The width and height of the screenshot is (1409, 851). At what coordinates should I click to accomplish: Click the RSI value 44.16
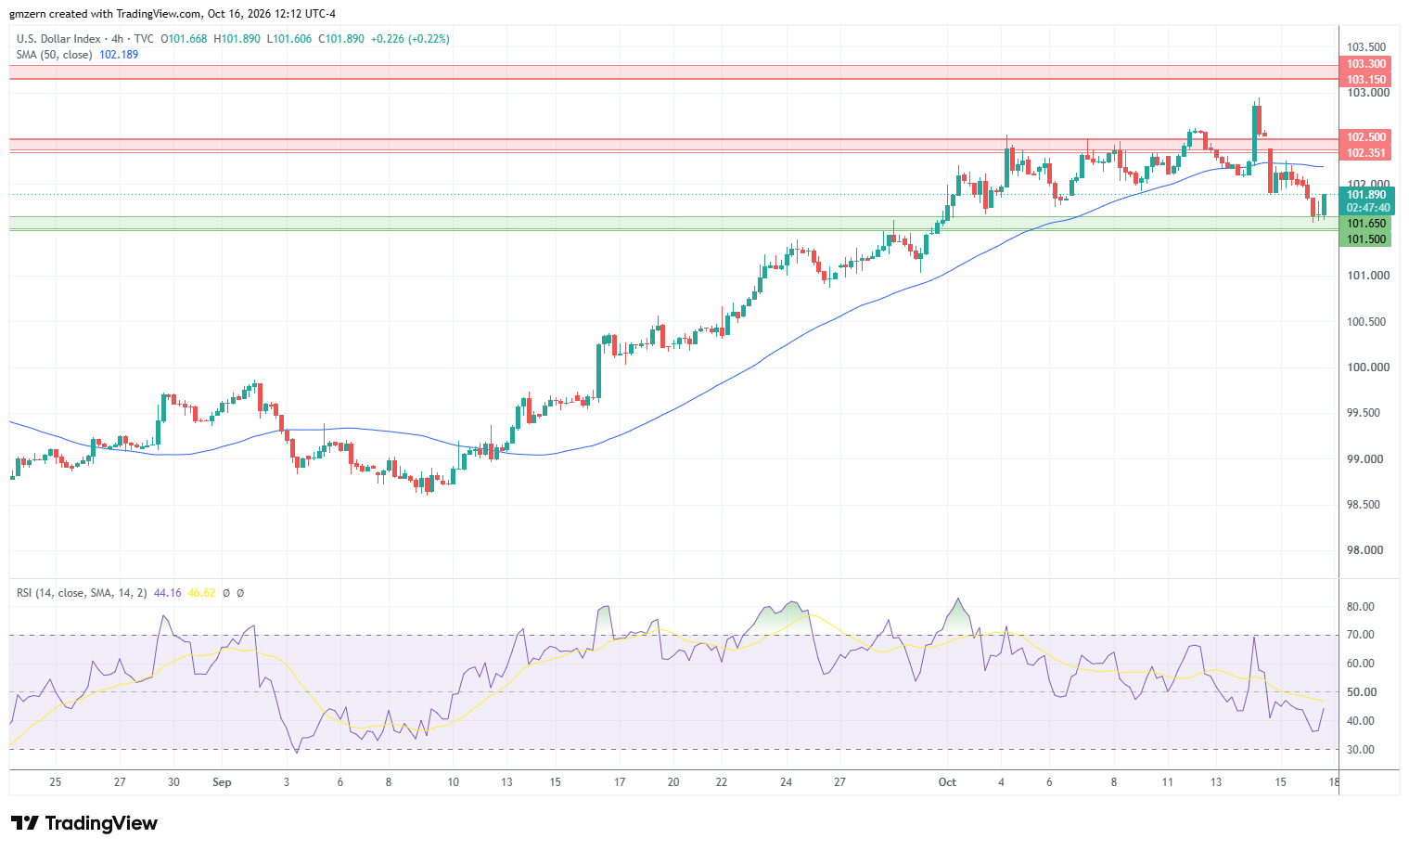coord(167,593)
